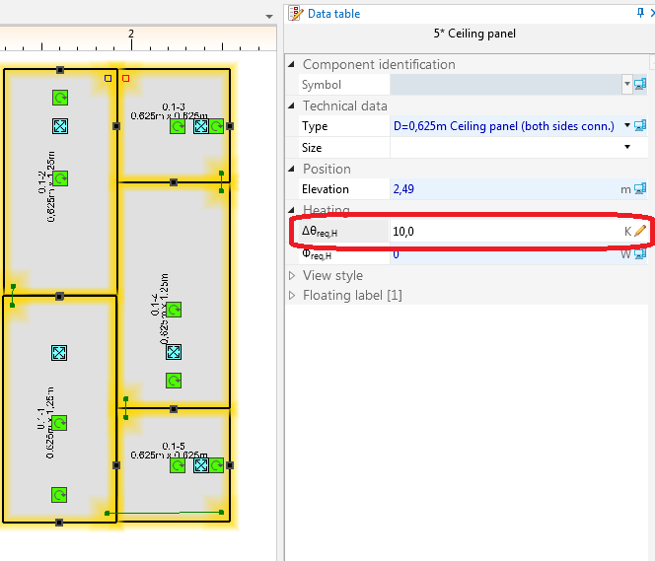Viewport: 655px width, 561px height.
Task: Open the Size dropdown list
Action: pyautogui.click(x=627, y=148)
